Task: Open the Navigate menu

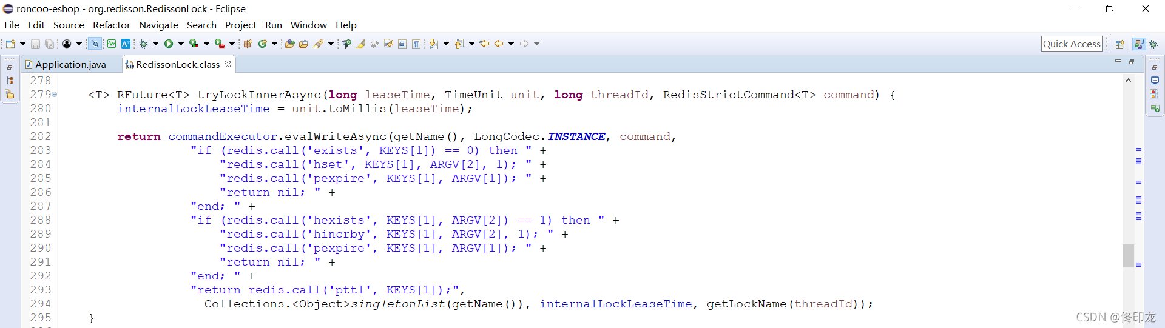Action: tap(158, 25)
